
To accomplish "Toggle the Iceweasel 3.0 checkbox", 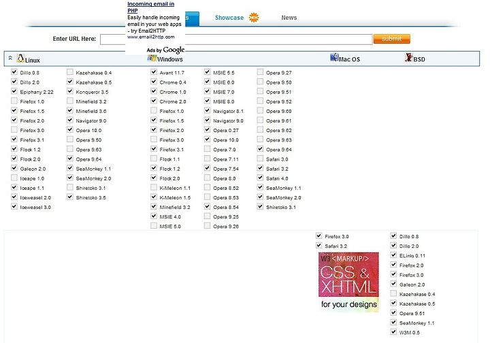I will (x=14, y=206).
